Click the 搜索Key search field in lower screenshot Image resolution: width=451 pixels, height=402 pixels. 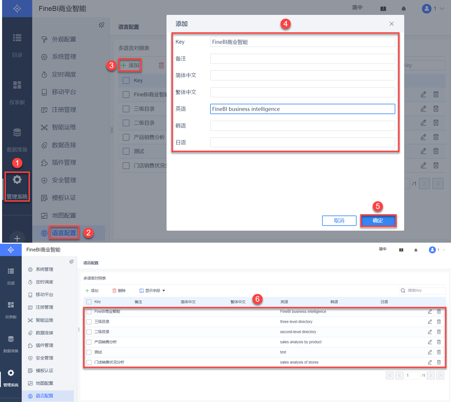(x=422, y=291)
